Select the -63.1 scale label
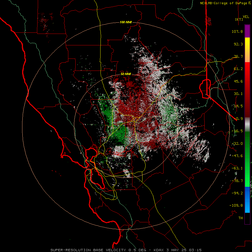The height and width of the screenshot is (252, 252). pos(237,168)
